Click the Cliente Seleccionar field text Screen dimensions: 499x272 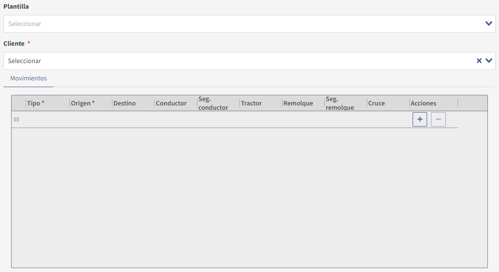pyautogui.click(x=25, y=61)
